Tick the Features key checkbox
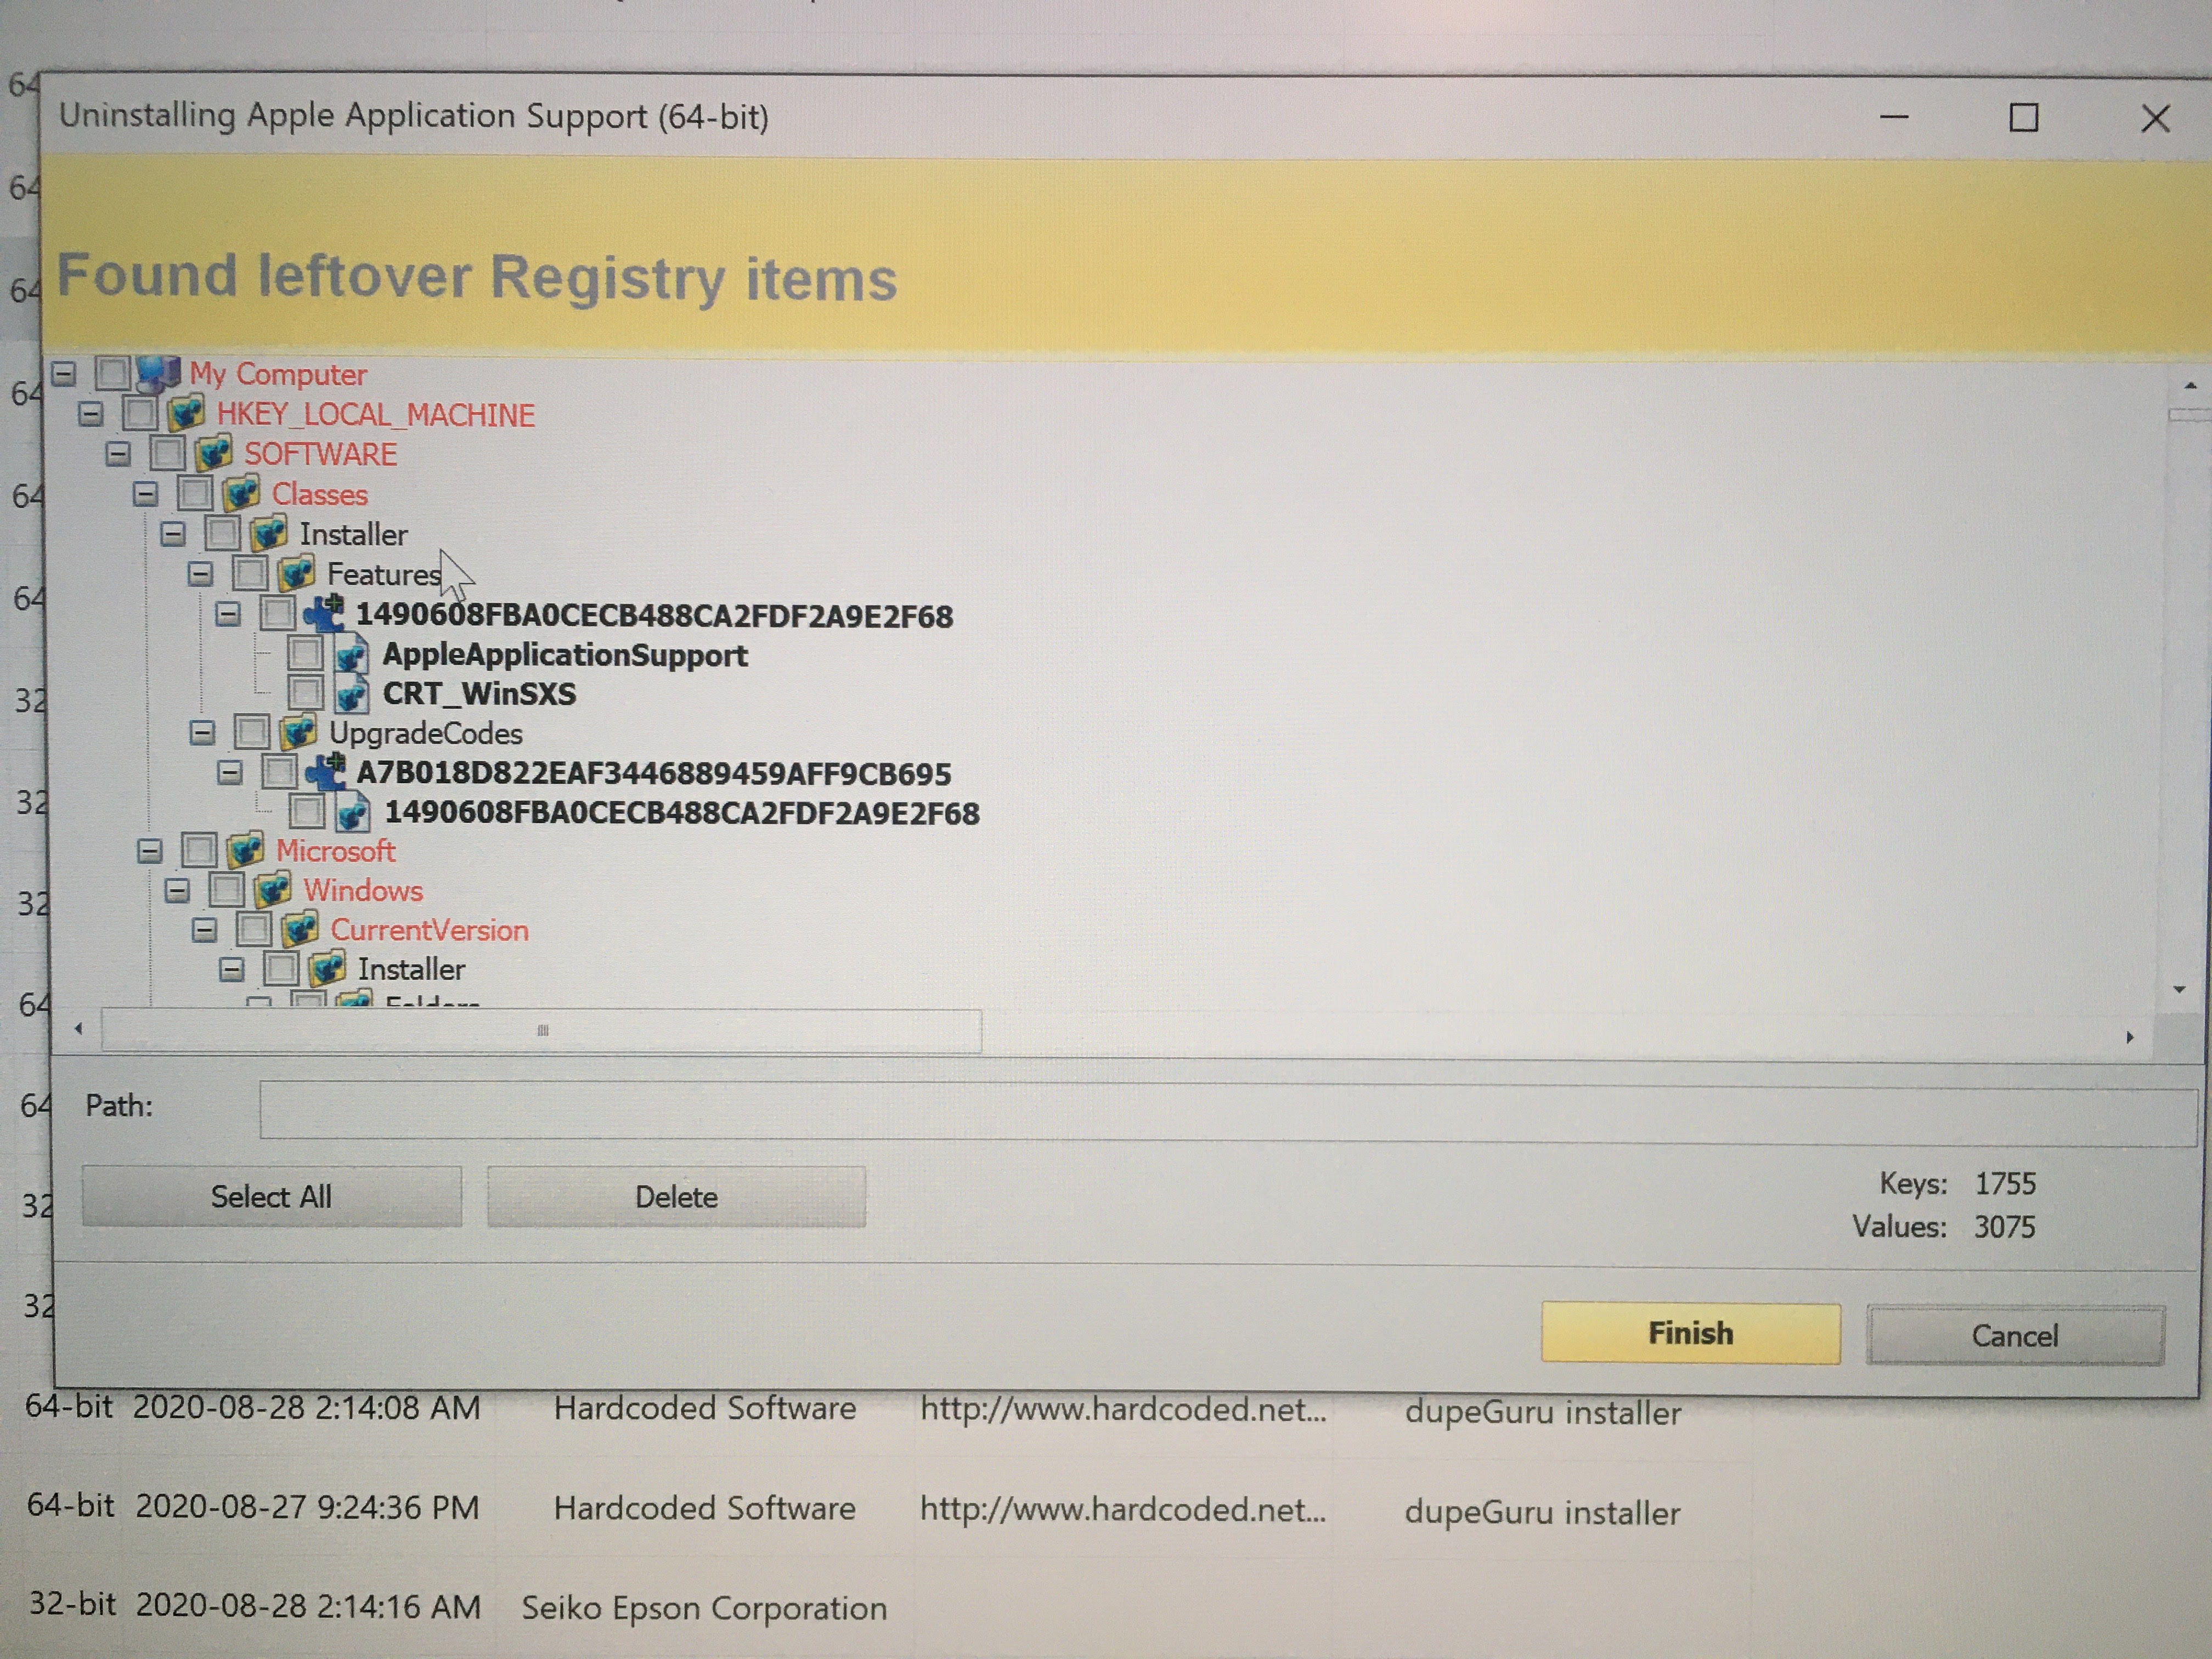The height and width of the screenshot is (1659, 2212). pyautogui.click(x=250, y=574)
